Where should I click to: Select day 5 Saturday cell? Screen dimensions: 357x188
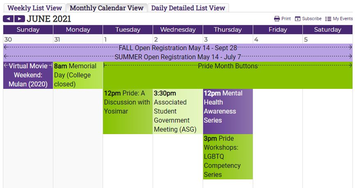[327, 39]
